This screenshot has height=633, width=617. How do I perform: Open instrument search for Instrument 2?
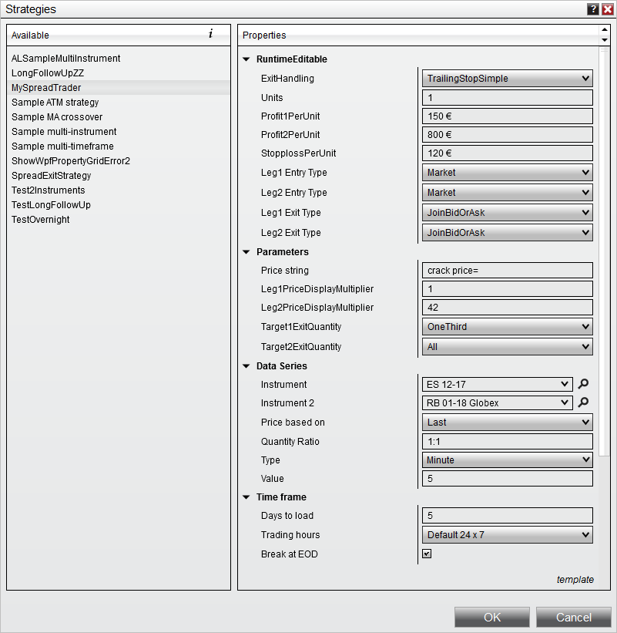click(583, 402)
